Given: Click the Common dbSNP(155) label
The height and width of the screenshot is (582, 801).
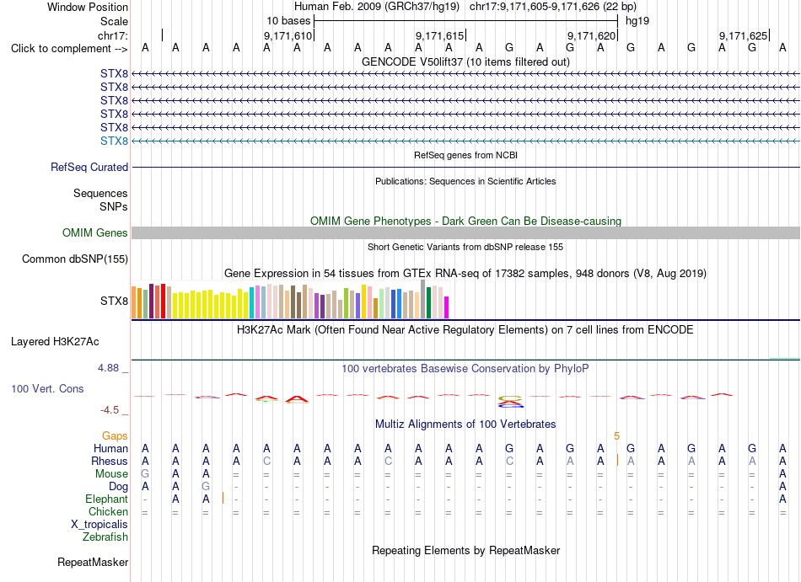Looking at the screenshot, I should [74, 259].
